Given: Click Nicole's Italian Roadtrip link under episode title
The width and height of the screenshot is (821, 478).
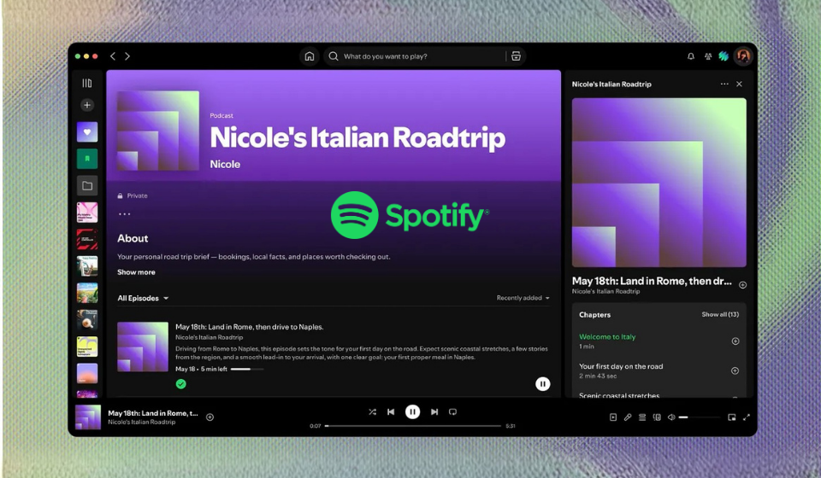Looking at the screenshot, I should pyautogui.click(x=209, y=337).
